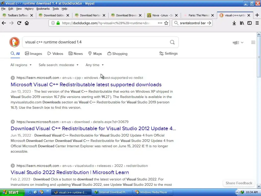Click favicon beside first learn.microsoft.com result
261x196 pixels.
click(x=13, y=78)
